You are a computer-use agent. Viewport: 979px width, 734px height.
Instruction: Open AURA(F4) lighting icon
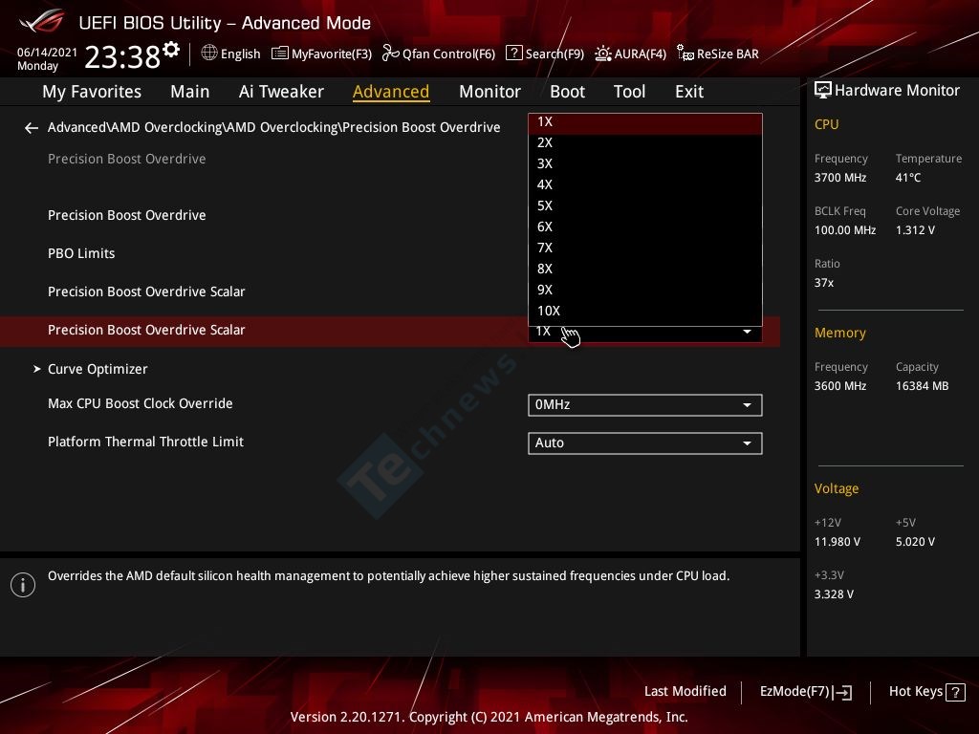point(602,54)
